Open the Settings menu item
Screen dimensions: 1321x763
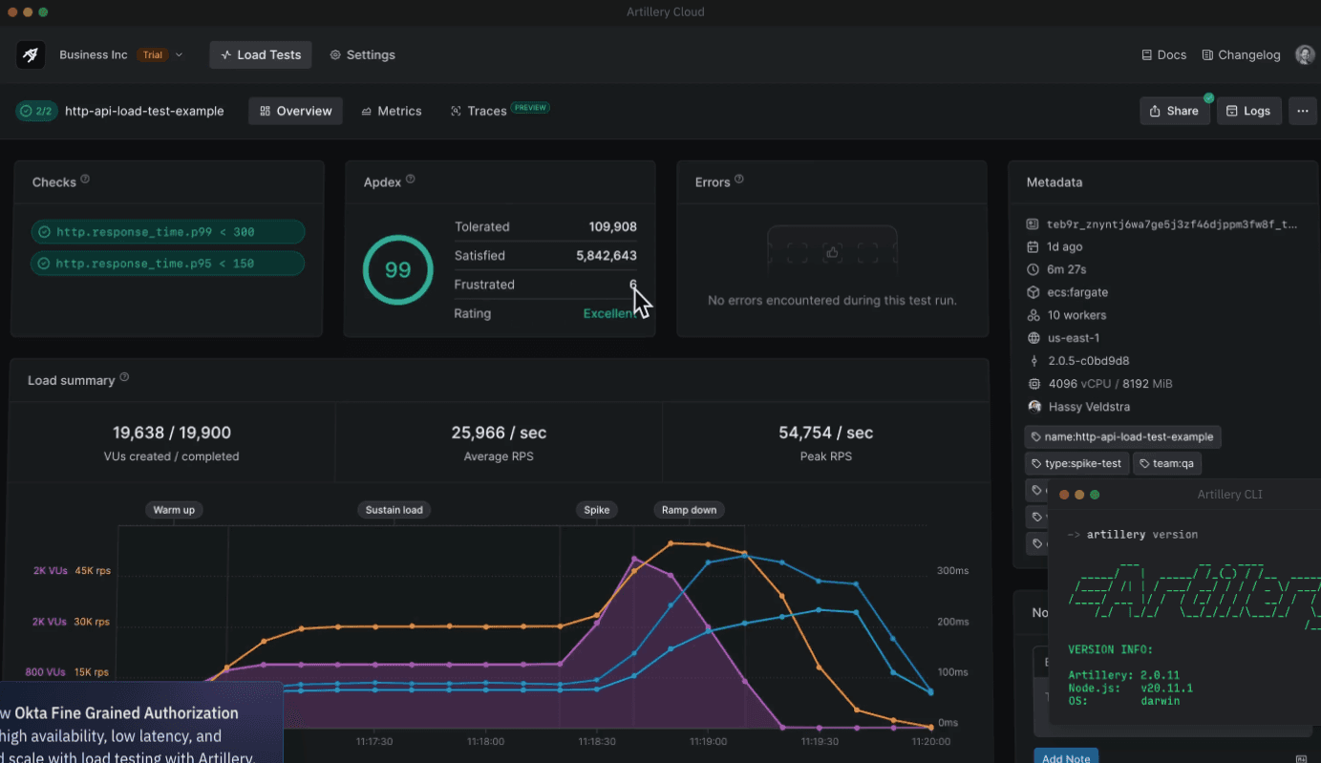pyautogui.click(x=362, y=54)
